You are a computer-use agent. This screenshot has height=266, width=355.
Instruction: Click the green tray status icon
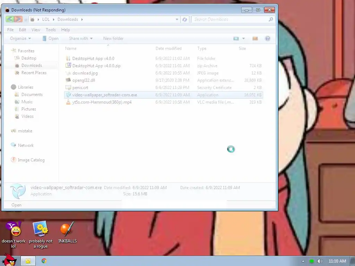point(312,261)
